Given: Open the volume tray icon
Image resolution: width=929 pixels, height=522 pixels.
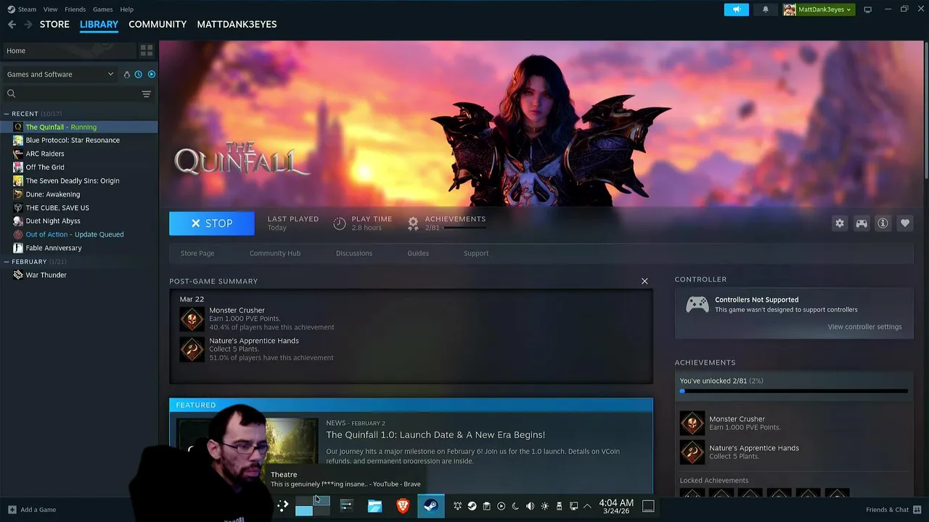Looking at the screenshot, I should [530, 506].
